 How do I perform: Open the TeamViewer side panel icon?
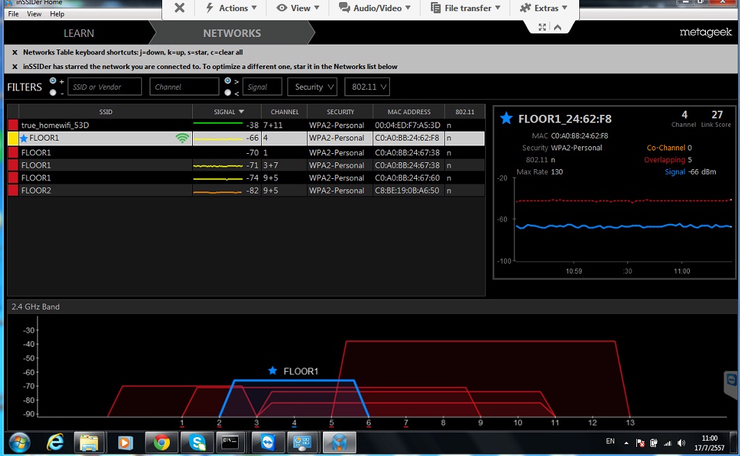[732, 381]
